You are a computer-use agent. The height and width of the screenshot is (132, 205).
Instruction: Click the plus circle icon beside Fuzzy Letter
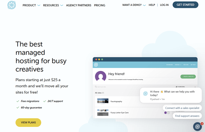(x=169, y=113)
